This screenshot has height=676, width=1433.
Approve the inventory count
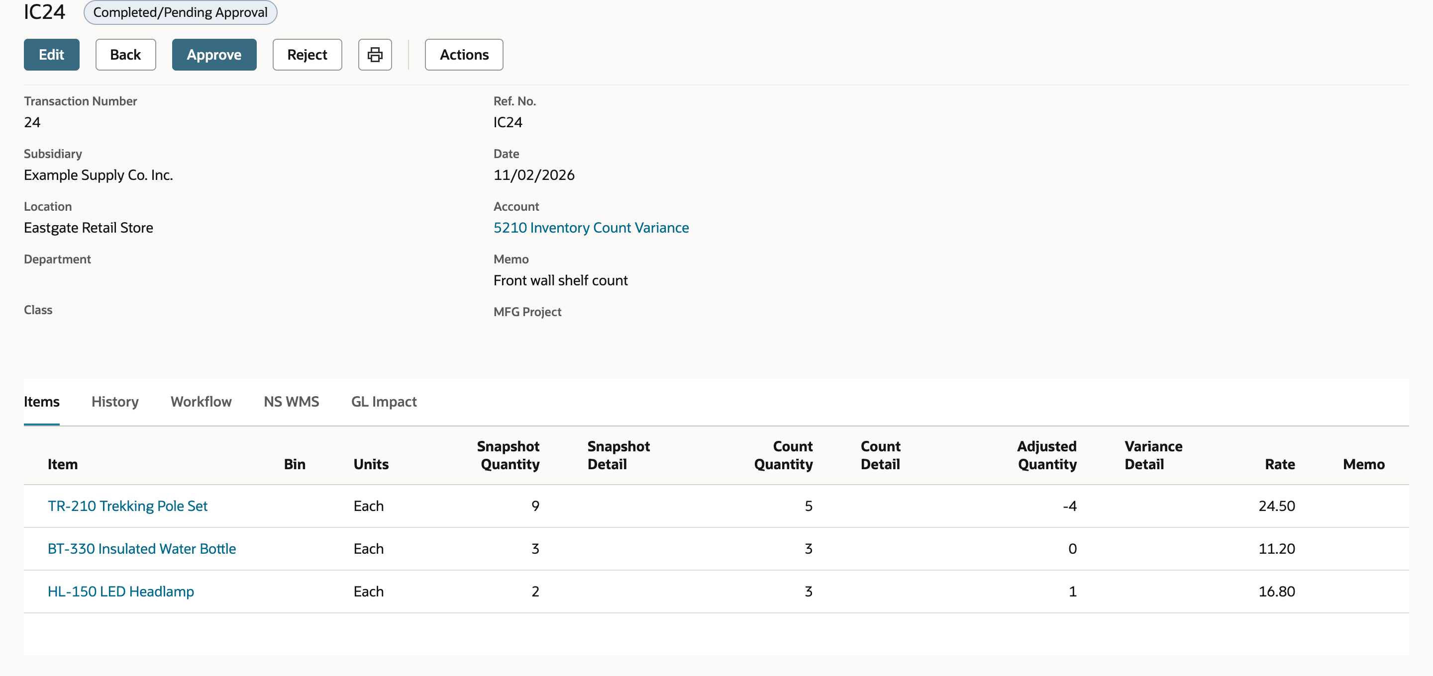point(214,55)
